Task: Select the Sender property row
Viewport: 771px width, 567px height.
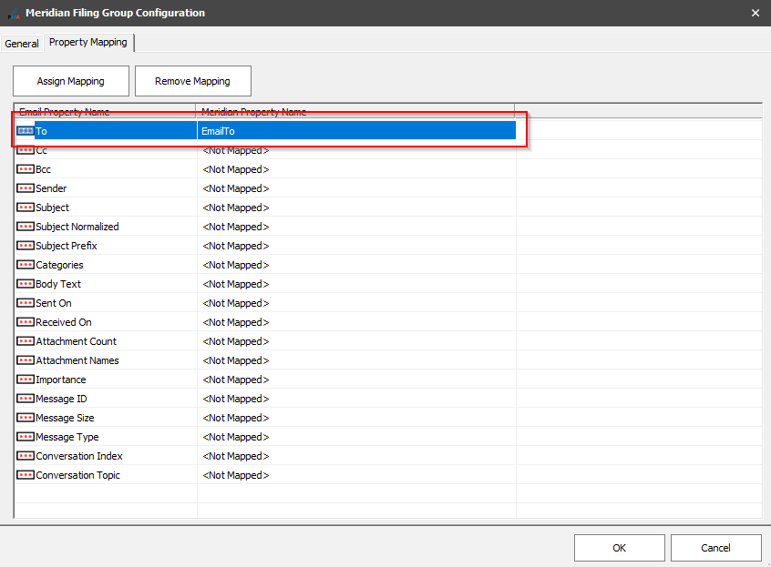Action: [265, 188]
